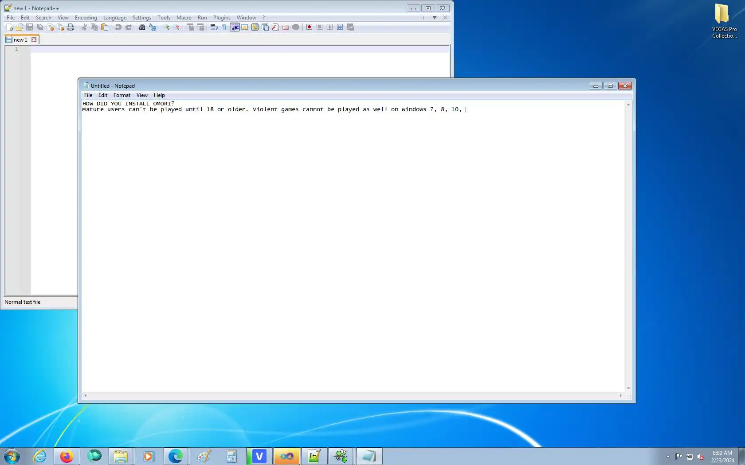Close the new 1 tab with its red X
Viewport: 745px width, 465px height.
[x=34, y=40]
